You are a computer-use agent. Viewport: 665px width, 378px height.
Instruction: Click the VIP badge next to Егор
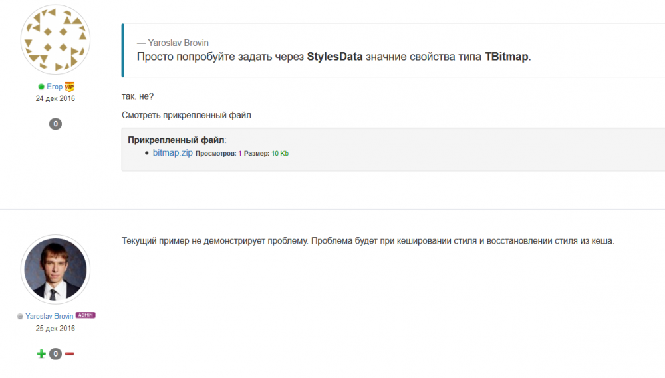coord(70,87)
